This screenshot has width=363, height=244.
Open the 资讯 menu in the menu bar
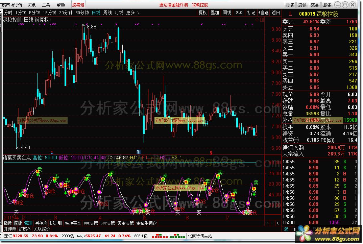(x=31, y=5)
